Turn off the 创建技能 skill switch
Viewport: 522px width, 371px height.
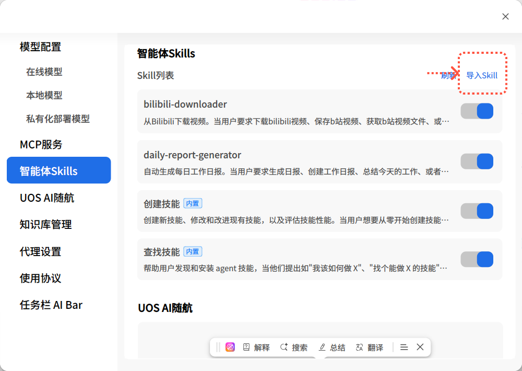(x=477, y=211)
